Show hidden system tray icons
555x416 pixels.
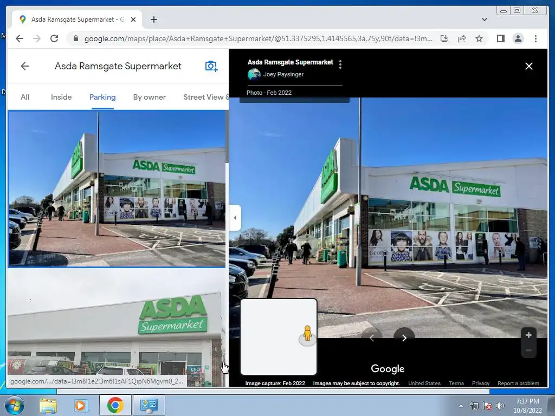click(x=461, y=406)
